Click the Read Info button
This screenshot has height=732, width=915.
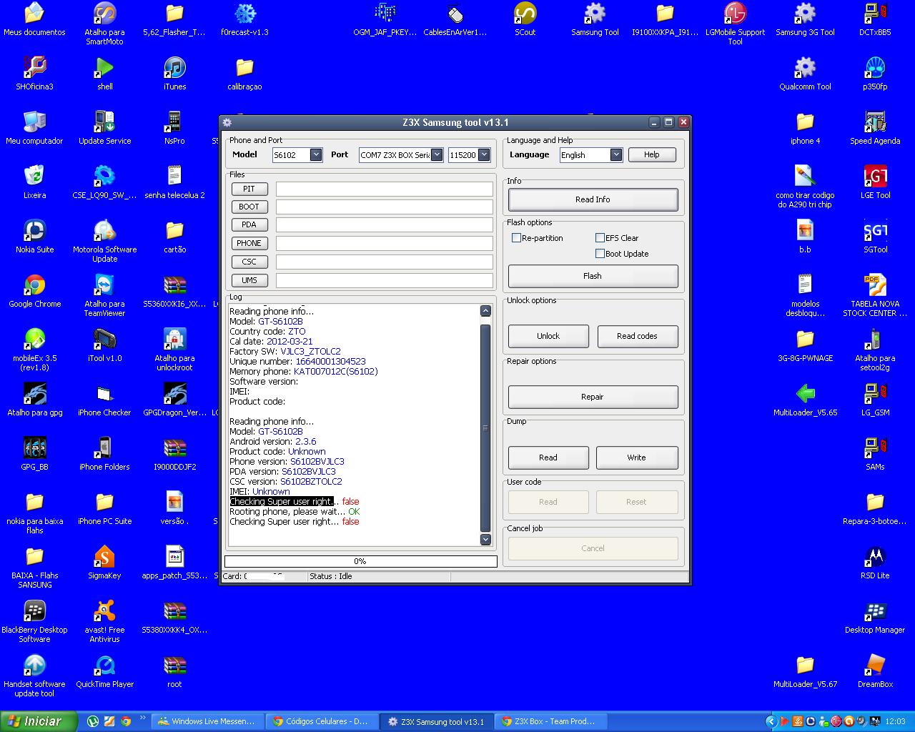click(x=593, y=199)
